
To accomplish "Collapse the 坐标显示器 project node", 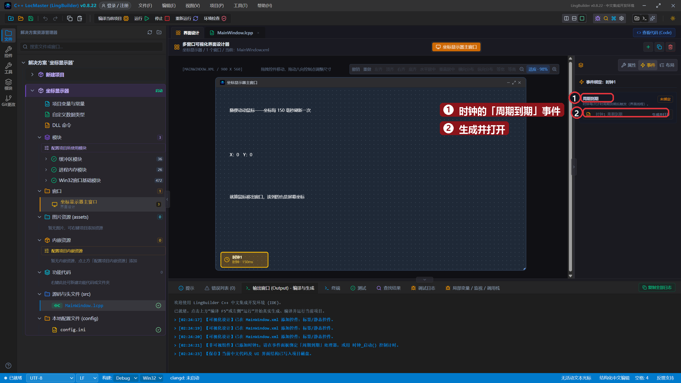I will pyautogui.click(x=32, y=91).
